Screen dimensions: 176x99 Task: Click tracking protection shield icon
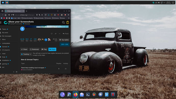9,15
